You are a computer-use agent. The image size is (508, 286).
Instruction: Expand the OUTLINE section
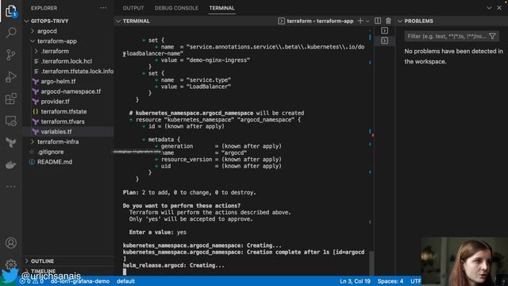pyautogui.click(x=42, y=261)
